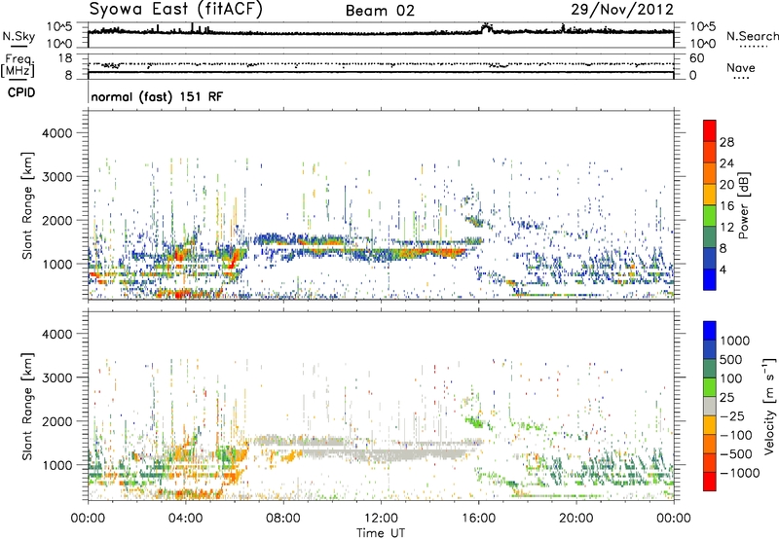Click the 'Beam 02' label
The image size is (779, 539).
tap(380, 11)
